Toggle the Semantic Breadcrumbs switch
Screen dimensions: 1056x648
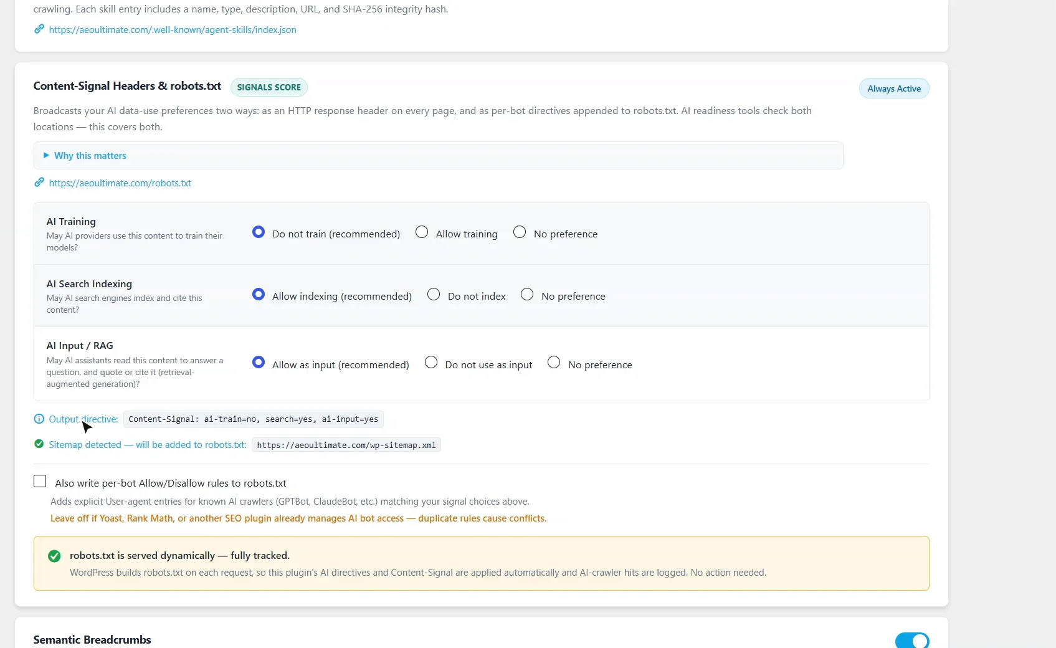(912, 641)
